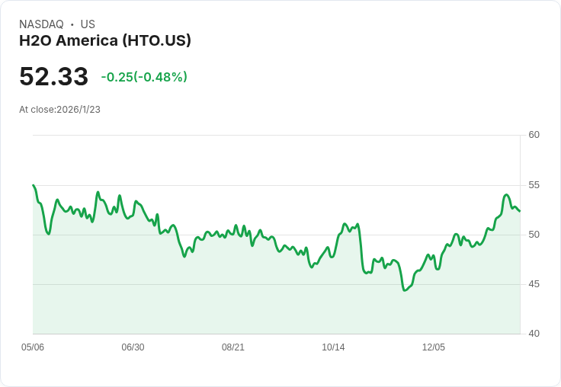The width and height of the screenshot is (561, 387).
Task: Click the 06/30 date on x-axis
Action: tap(133, 347)
